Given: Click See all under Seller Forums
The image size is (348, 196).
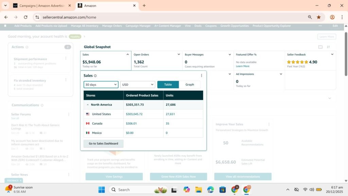Looking at the screenshot, I should pos(15,118).
